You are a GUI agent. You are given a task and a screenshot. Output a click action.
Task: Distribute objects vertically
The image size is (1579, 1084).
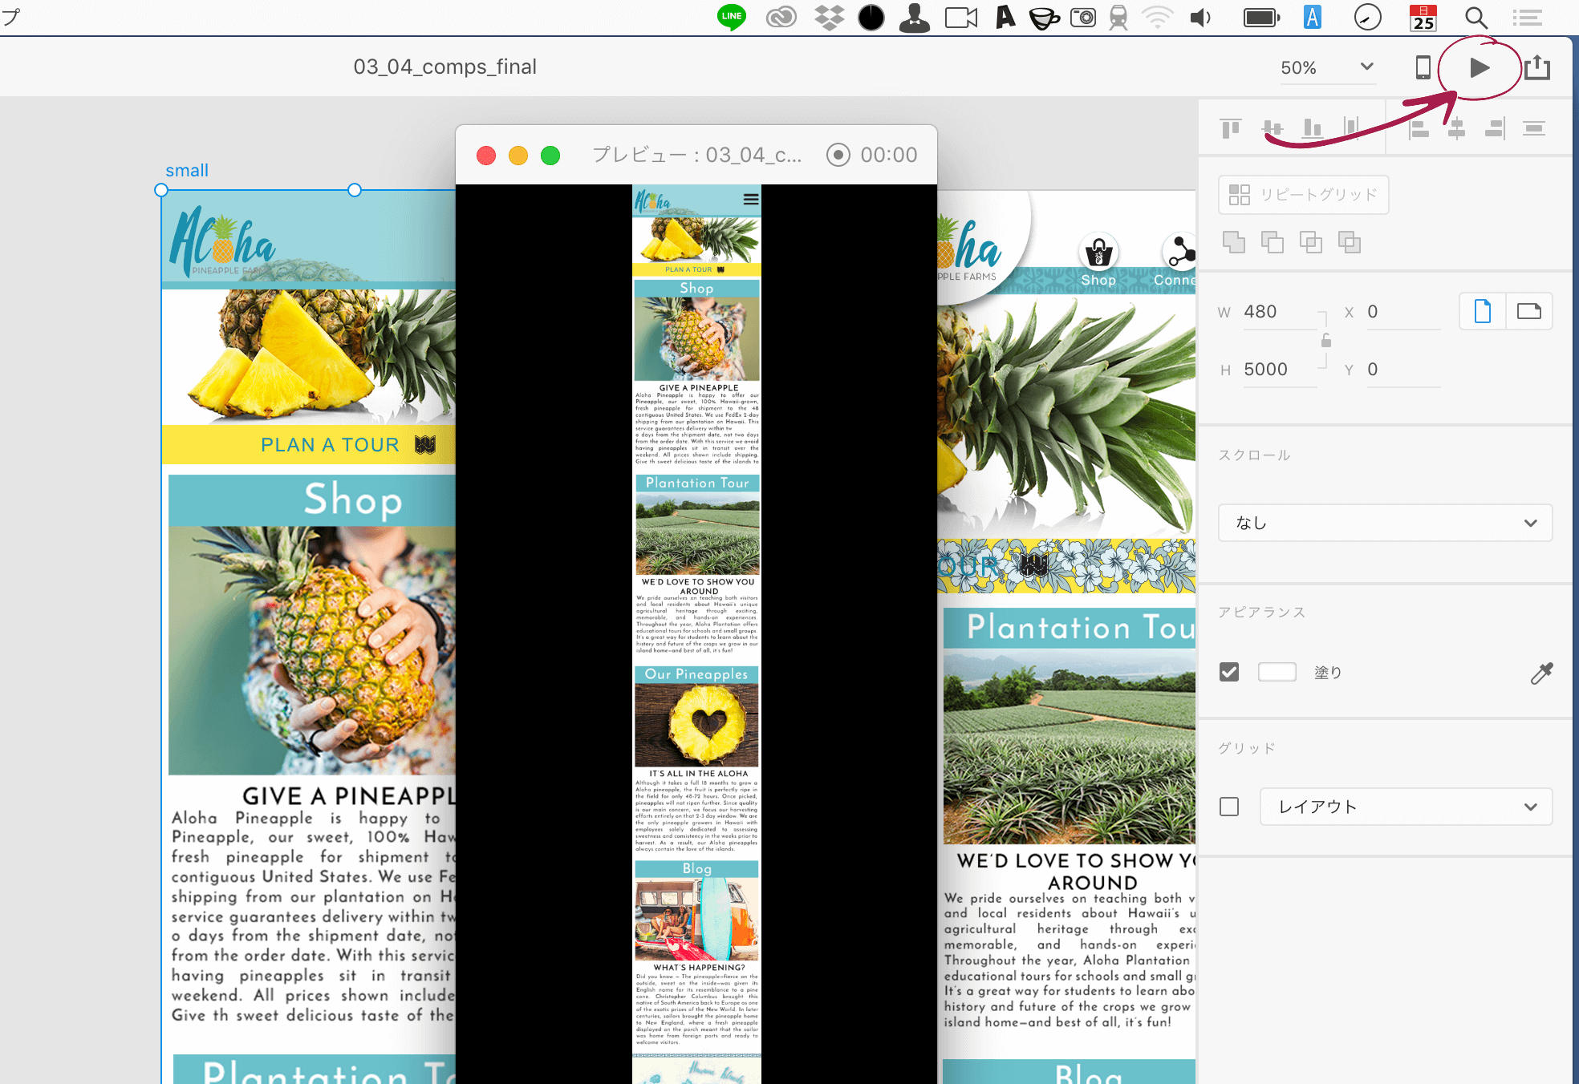pyautogui.click(x=1534, y=128)
